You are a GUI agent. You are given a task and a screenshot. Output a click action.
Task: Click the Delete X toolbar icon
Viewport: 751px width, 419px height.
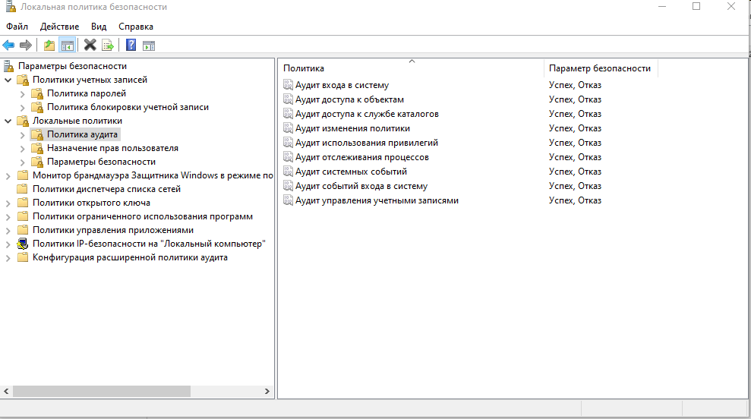click(x=90, y=46)
